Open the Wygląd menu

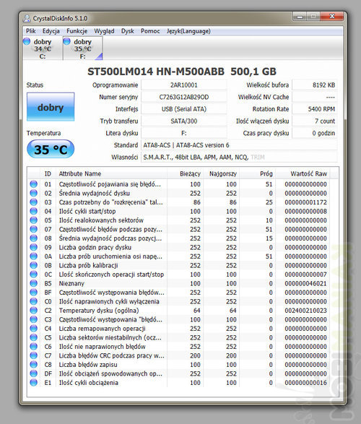pos(104,31)
